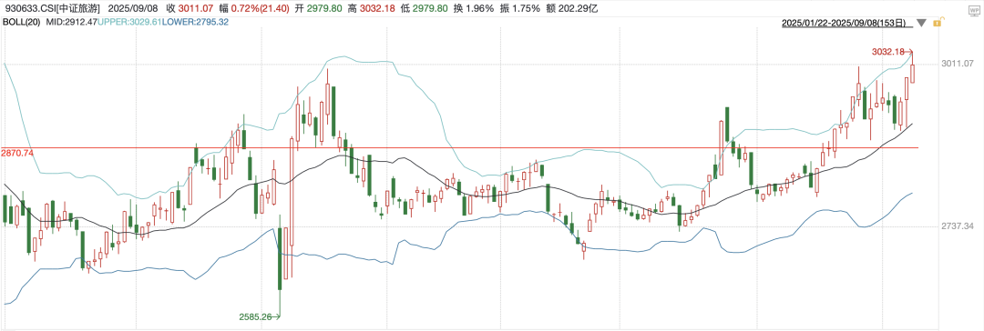
Task: Click the red 2870.74 price line label
Action: tap(17, 153)
